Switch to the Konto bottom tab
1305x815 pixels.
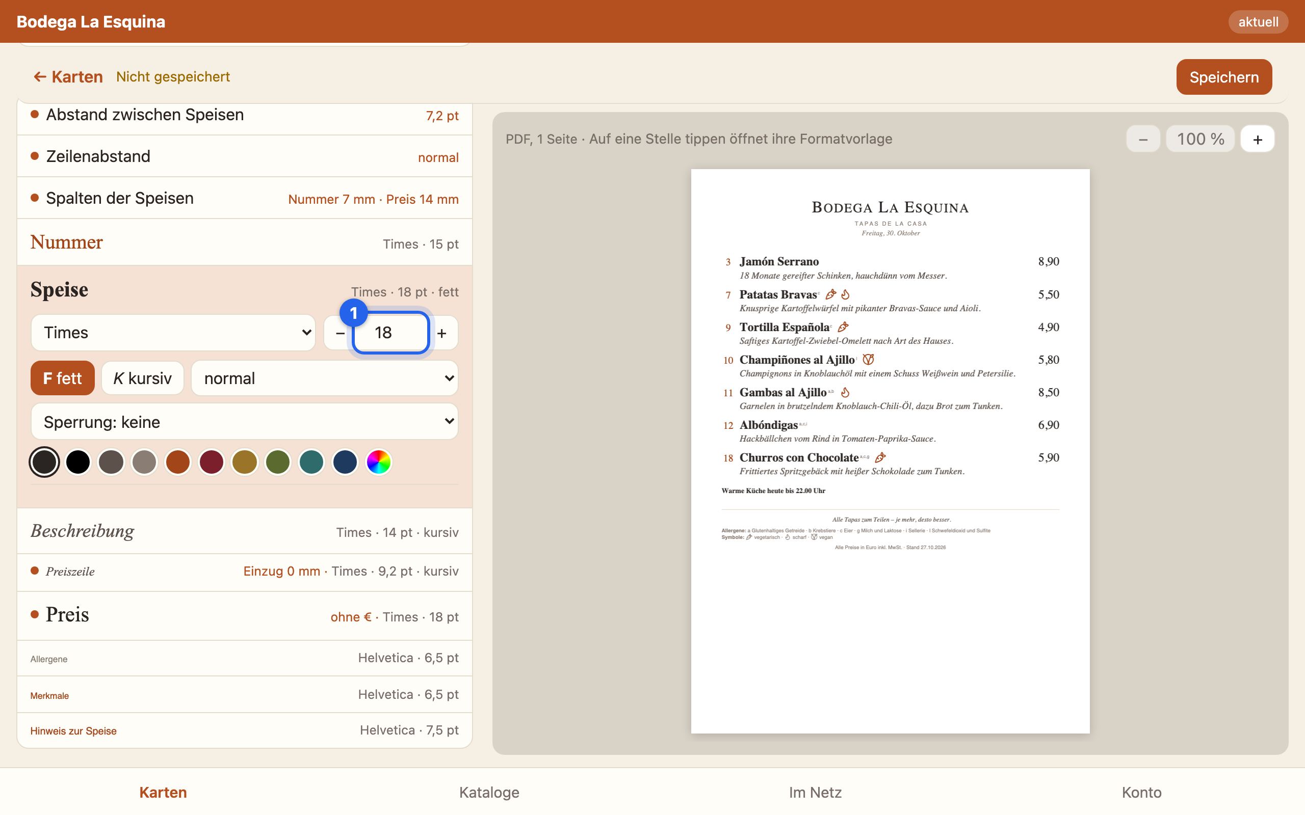coord(1141,792)
